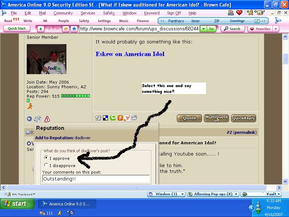Open the Eskew on American Idol link
The width and height of the screenshot is (289, 217).
[130, 54]
